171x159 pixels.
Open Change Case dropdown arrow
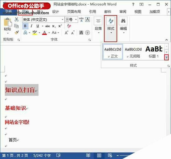pyautogui.click(x=58, y=33)
